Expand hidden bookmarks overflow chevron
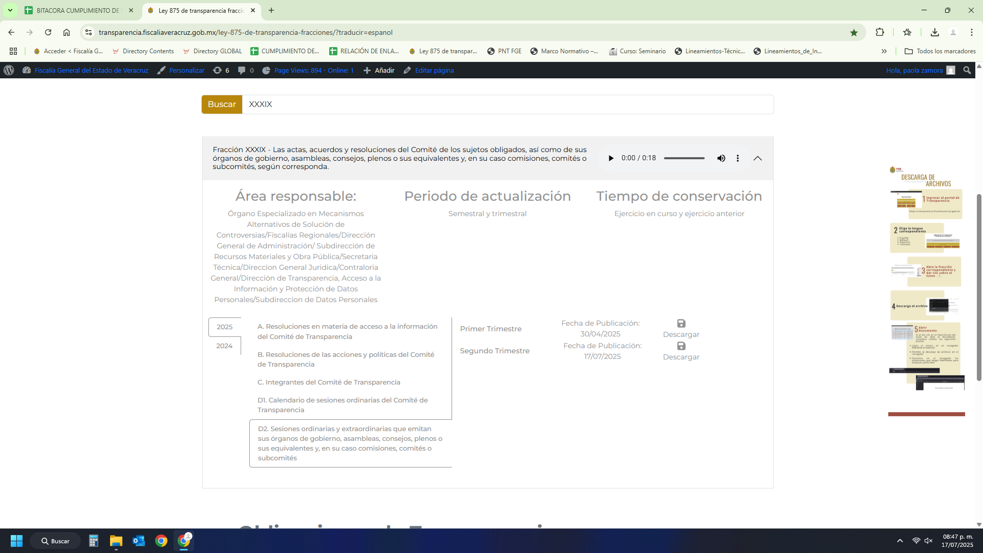The height and width of the screenshot is (553, 983). [x=884, y=51]
